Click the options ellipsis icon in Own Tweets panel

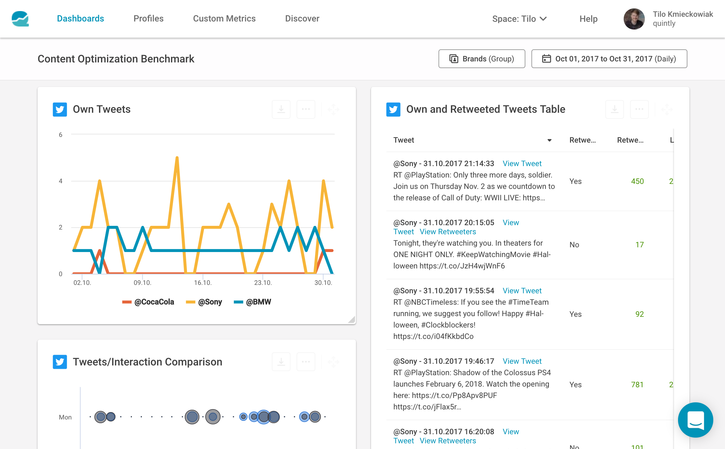[306, 109]
